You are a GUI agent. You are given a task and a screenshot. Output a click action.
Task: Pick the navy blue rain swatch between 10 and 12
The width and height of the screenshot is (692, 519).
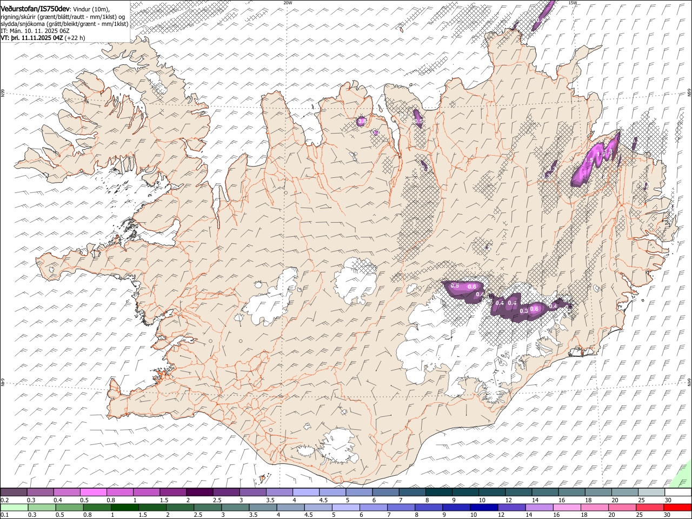pos(483,507)
